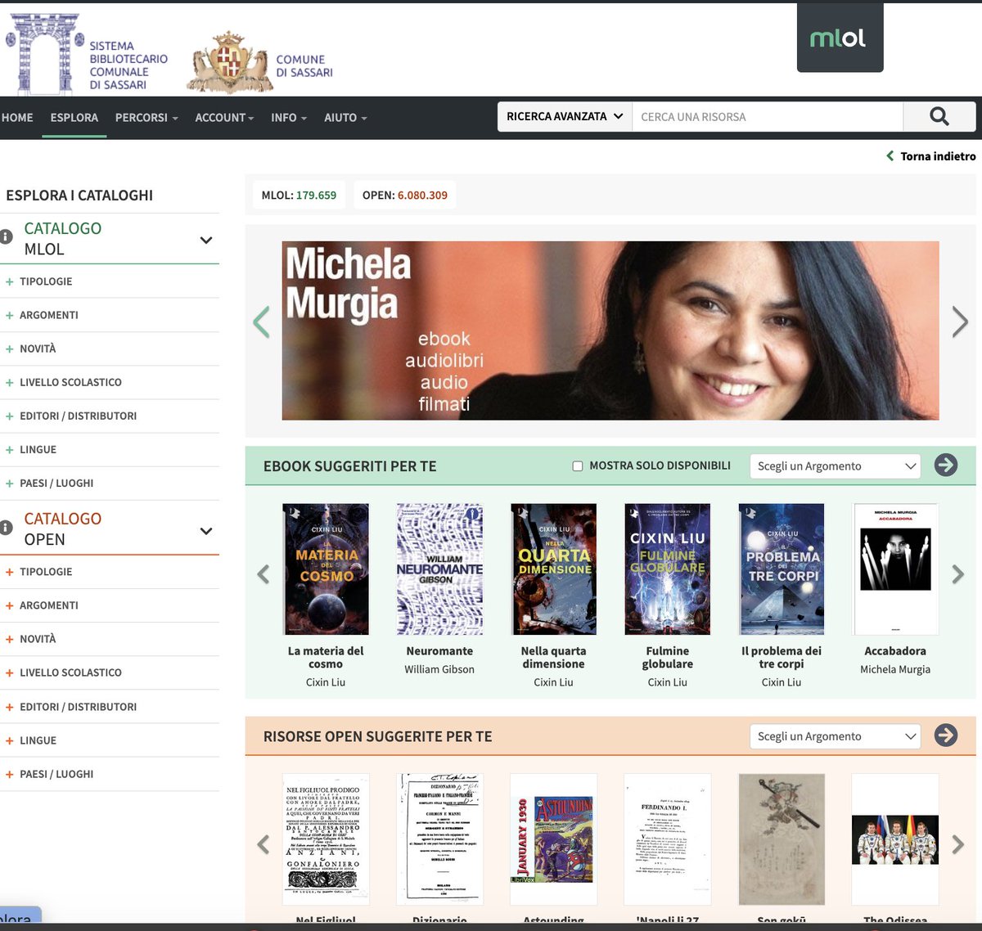Open Percorsi menu
Screen dimensions: 982x931
point(146,118)
